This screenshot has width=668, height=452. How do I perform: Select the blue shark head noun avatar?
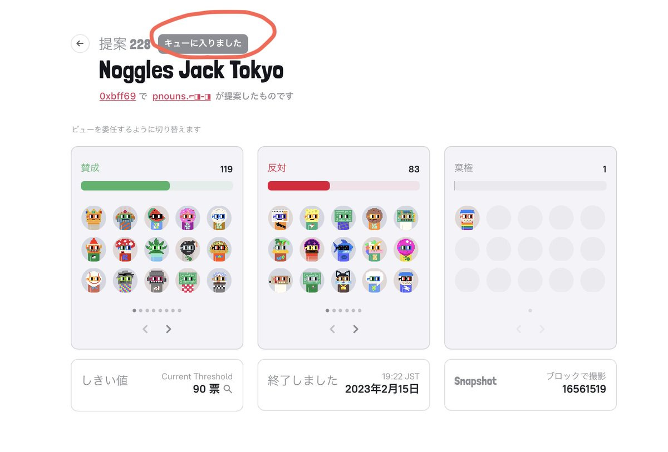pos(343,249)
